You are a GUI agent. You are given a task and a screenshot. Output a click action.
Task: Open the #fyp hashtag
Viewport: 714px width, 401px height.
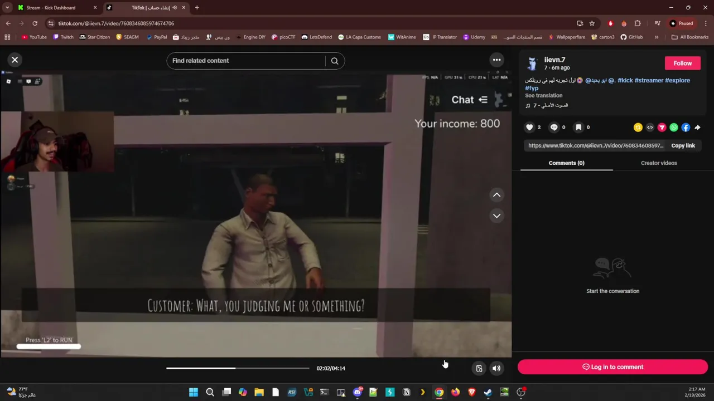tap(532, 88)
